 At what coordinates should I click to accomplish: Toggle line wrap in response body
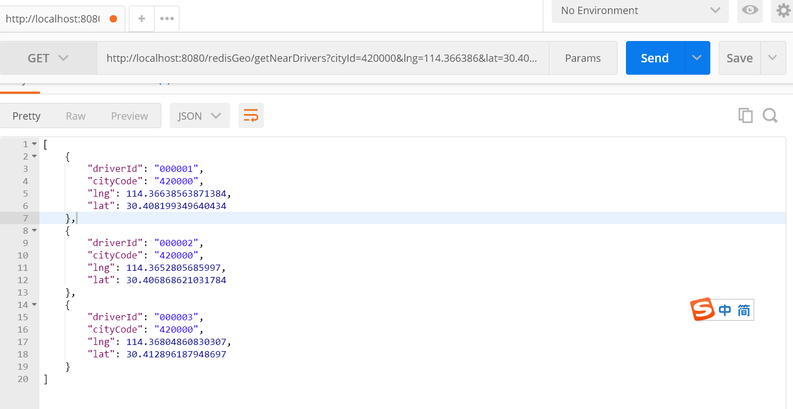click(x=251, y=116)
